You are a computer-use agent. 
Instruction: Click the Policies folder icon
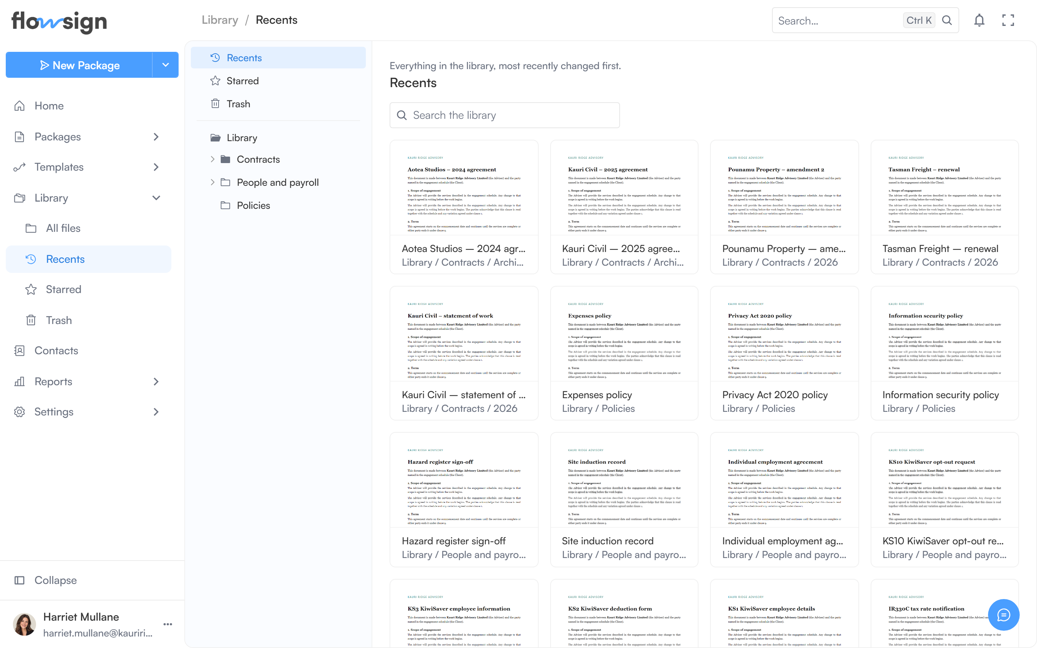coord(225,205)
